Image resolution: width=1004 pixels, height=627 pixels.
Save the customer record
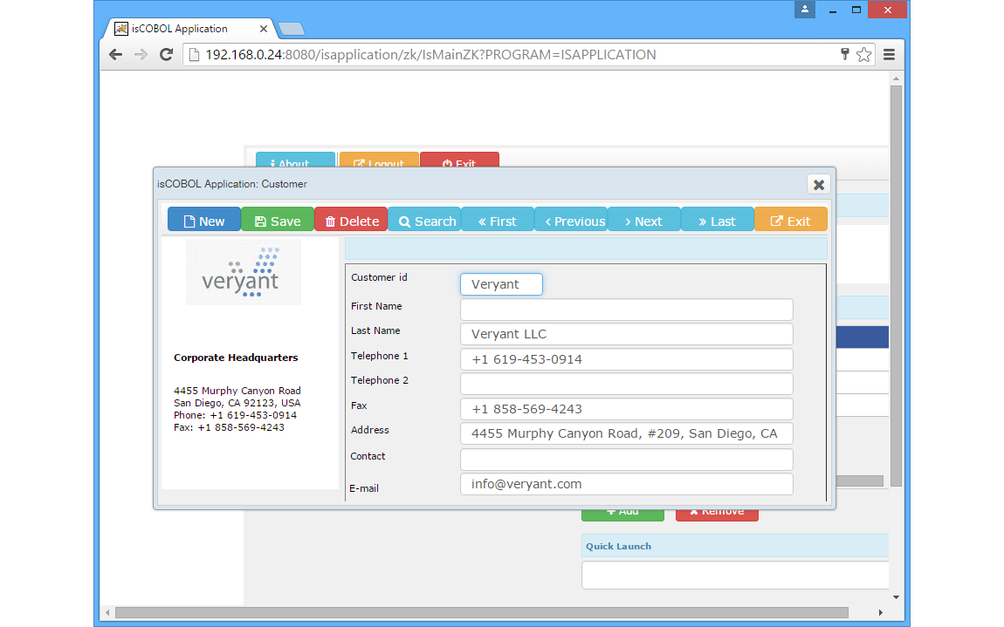278,220
